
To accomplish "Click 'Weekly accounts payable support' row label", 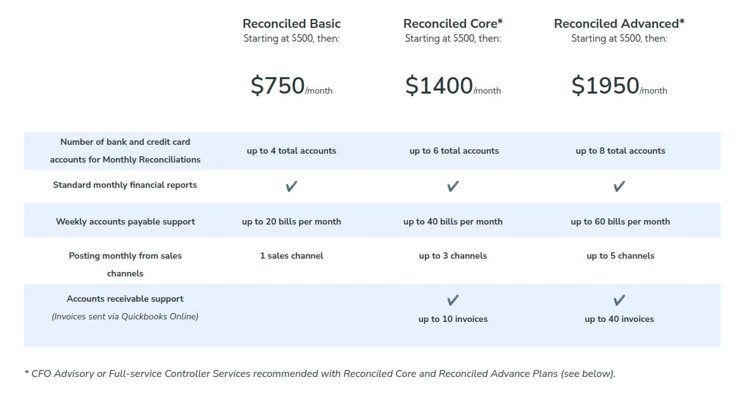I will pyautogui.click(x=125, y=221).
